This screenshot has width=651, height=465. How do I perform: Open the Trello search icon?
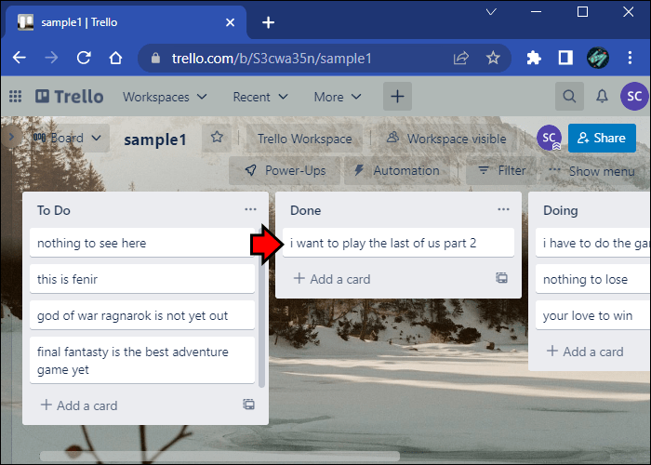(569, 97)
